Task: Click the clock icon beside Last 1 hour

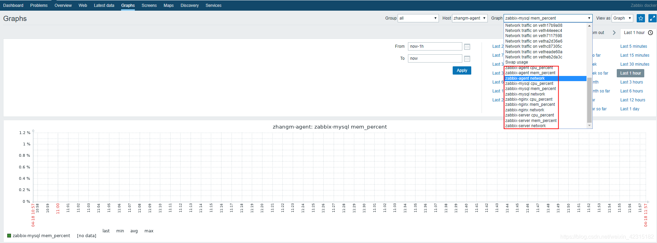Action: click(x=650, y=33)
